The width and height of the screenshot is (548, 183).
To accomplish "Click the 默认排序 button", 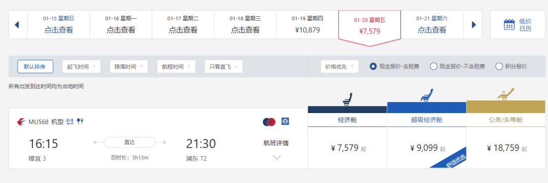I will click(x=36, y=67).
